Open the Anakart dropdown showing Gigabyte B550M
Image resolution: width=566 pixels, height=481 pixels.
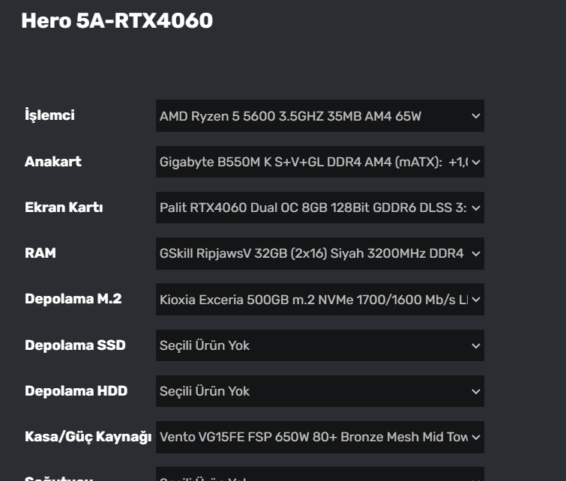[320, 162]
